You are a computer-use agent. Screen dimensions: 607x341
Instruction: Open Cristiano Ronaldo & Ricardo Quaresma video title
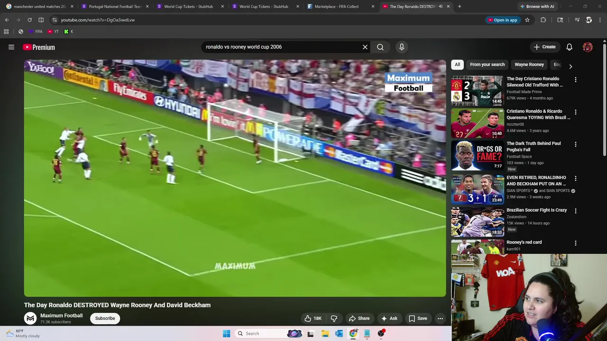point(538,114)
